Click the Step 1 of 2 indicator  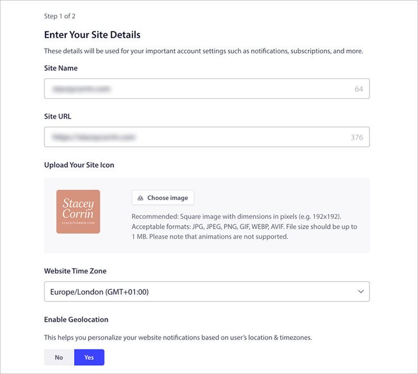click(60, 16)
